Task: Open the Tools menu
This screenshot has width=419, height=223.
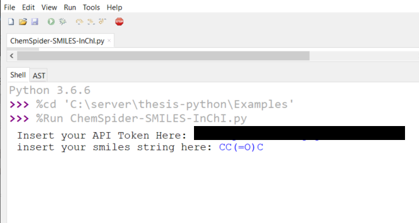Action: click(91, 7)
